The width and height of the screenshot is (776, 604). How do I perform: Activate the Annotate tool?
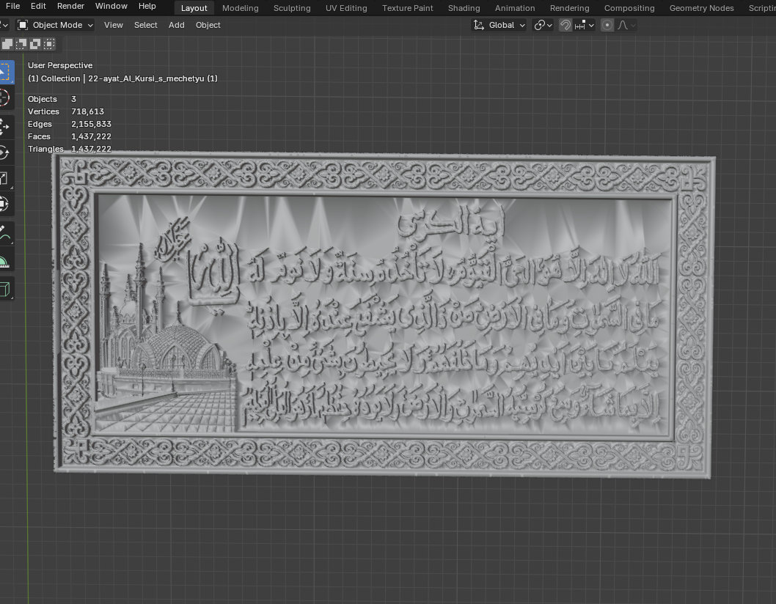(8, 236)
